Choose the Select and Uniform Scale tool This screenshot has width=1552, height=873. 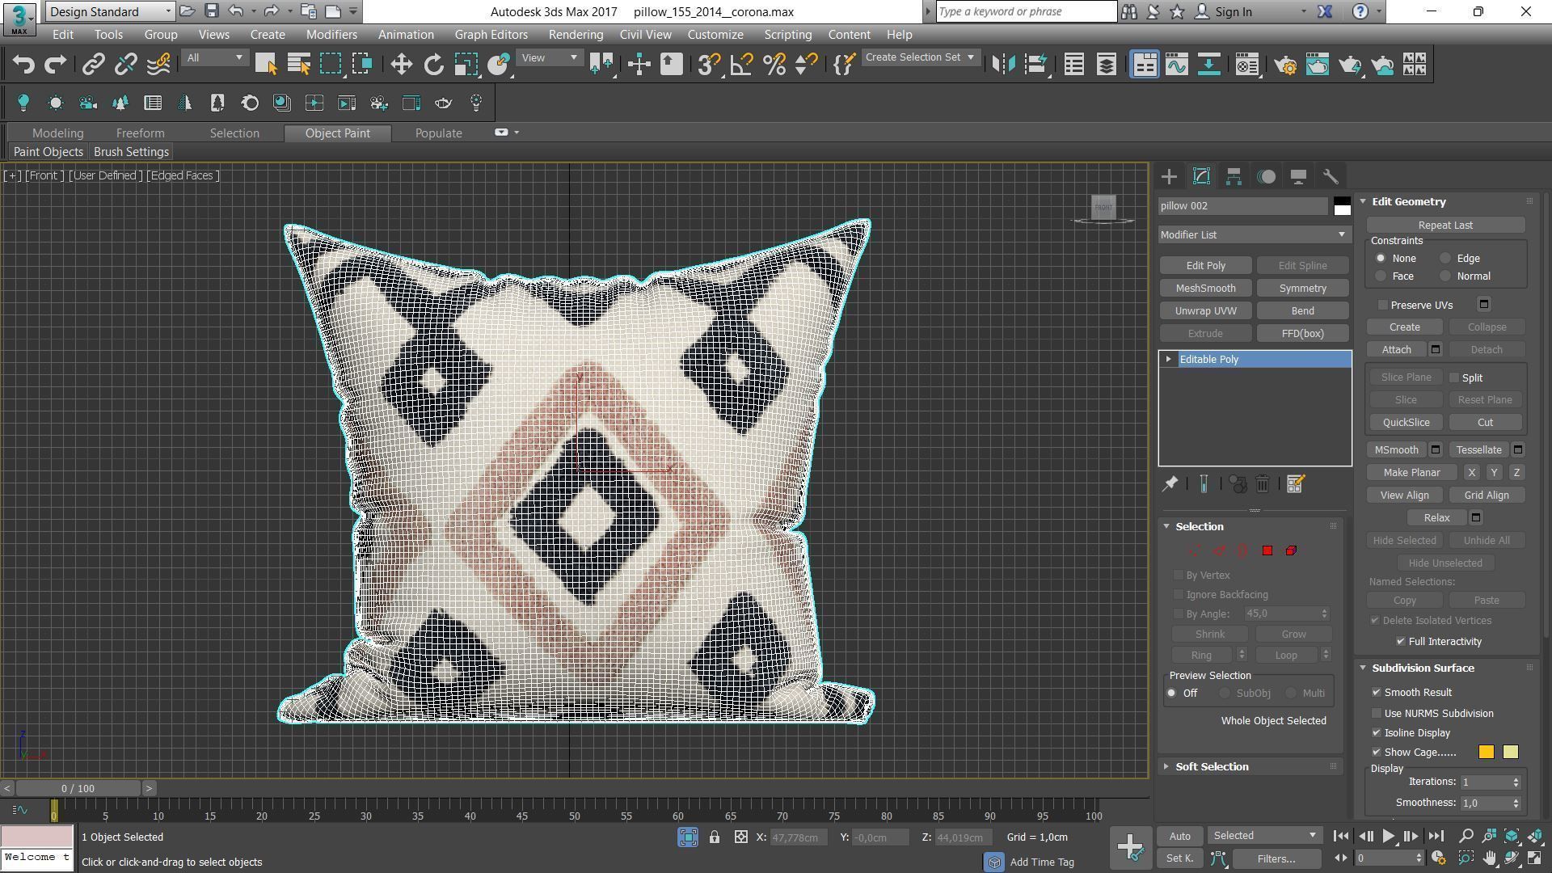coord(466,65)
